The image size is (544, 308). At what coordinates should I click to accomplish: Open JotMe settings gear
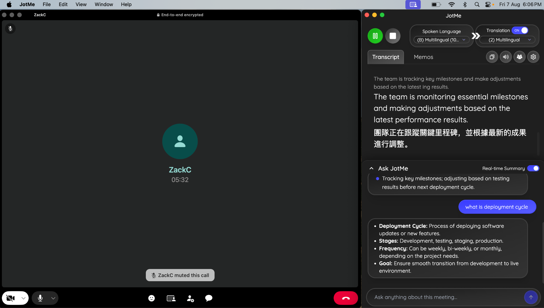533,57
